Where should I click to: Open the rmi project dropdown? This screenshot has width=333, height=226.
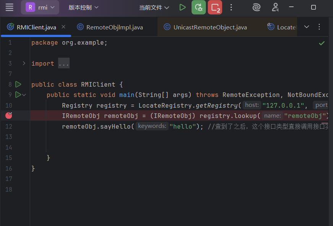[40, 7]
